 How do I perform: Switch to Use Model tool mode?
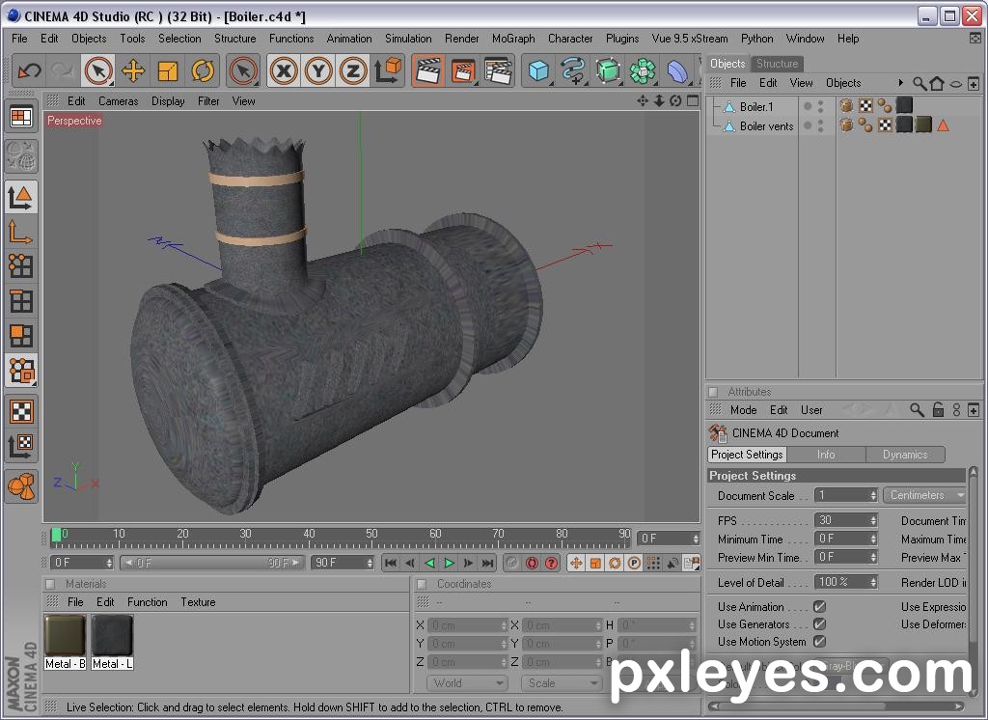(x=21, y=197)
